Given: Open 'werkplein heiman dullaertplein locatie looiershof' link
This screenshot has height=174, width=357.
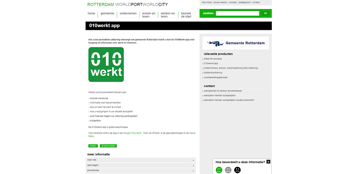Looking at the screenshot, I should [x=229, y=100].
